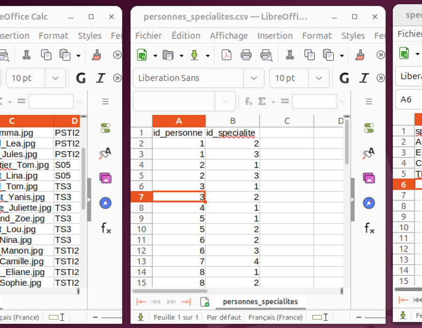This screenshot has width=422, height=328.
Task: Select column A header in the middle window
Action: [179, 121]
